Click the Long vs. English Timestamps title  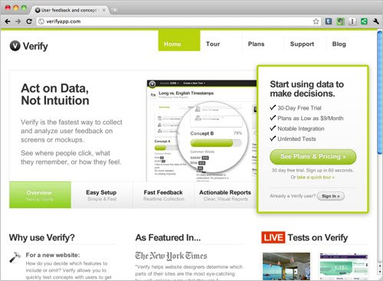[x=186, y=93]
